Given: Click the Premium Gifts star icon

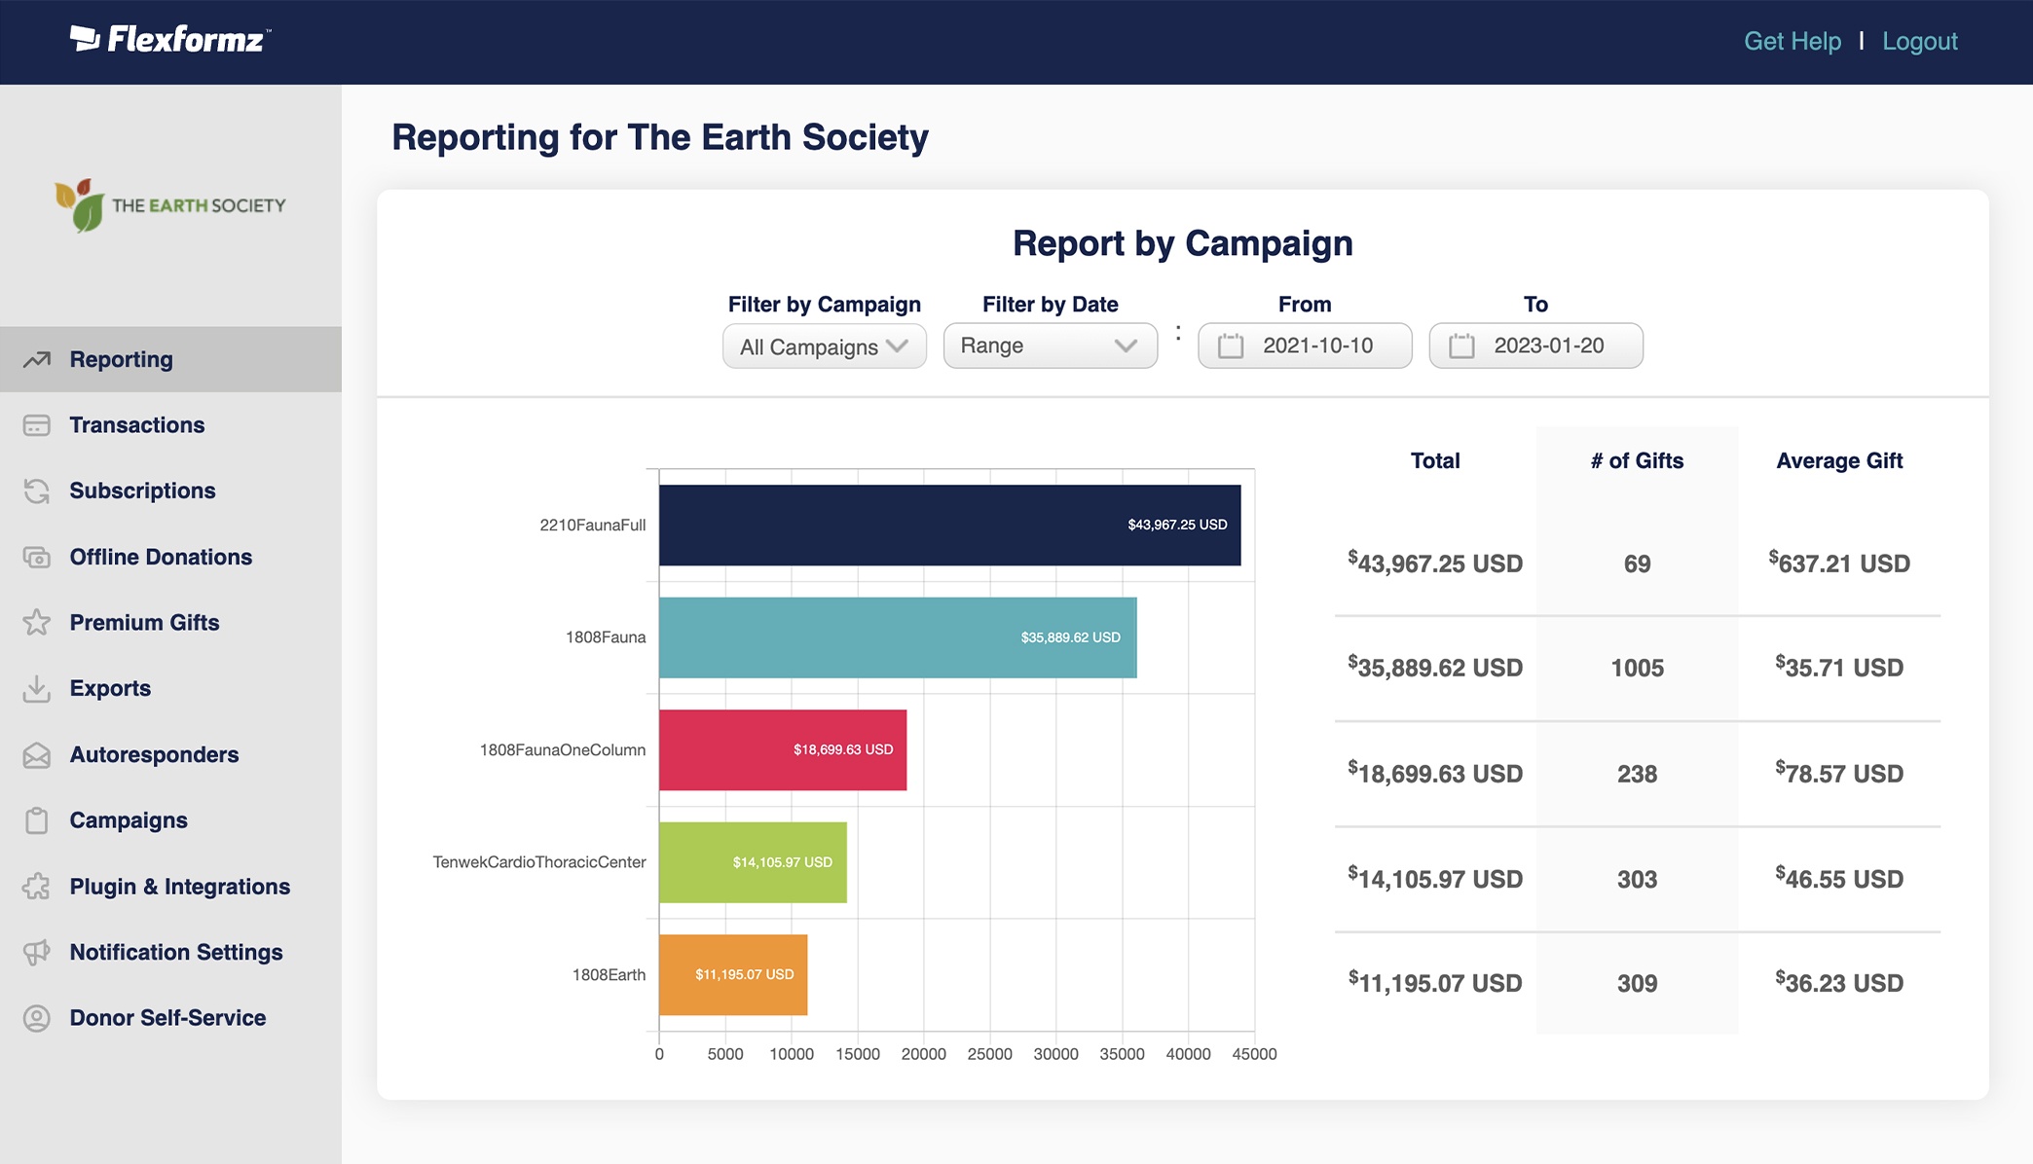Looking at the screenshot, I should pos(37,623).
